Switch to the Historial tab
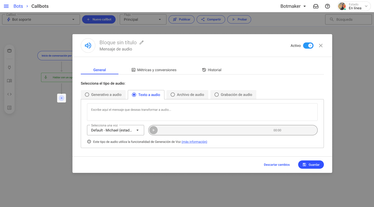Viewport: 374px width, 207px height. click(x=212, y=70)
